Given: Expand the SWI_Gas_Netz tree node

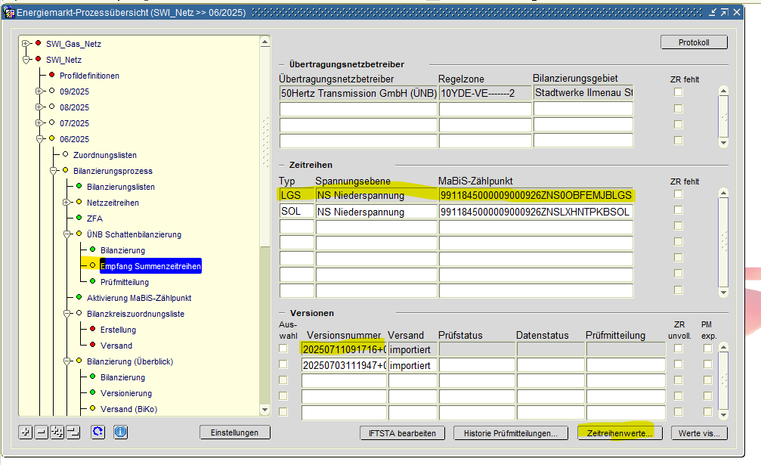Looking at the screenshot, I should click(26, 44).
